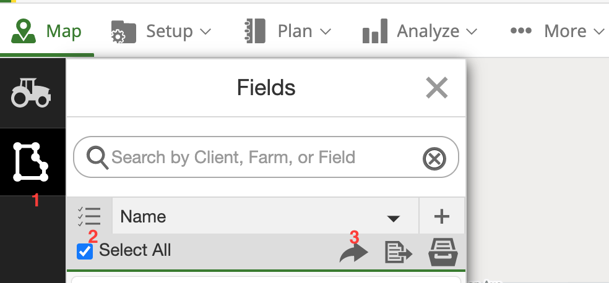Select the field boundary sidebar icon
Screen dimensions: 609x283
[x=31, y=162]
